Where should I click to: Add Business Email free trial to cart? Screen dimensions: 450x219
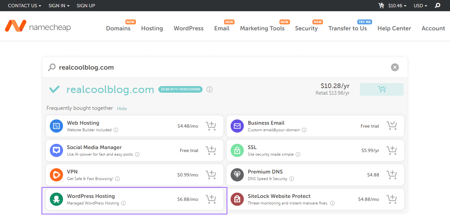(392, 126)
